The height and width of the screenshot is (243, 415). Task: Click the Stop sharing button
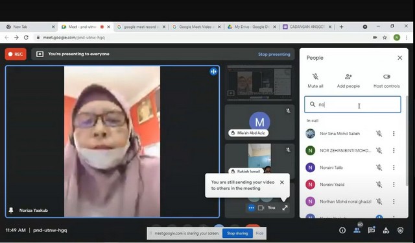pyautogui.click(x=237, y=233)
